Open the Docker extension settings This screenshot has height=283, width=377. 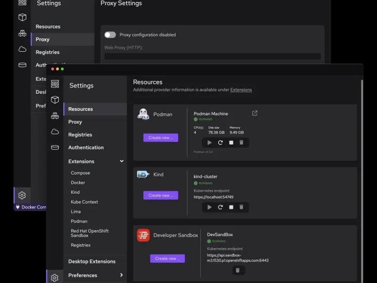pyautogui.click(x=78, y=183)
